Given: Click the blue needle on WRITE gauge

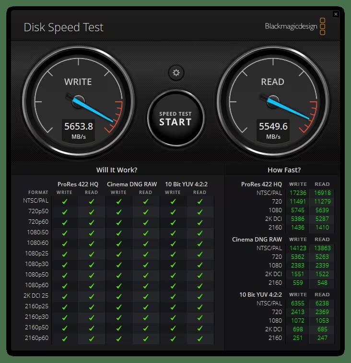Looking at the screenshot, I should (93, 110).
